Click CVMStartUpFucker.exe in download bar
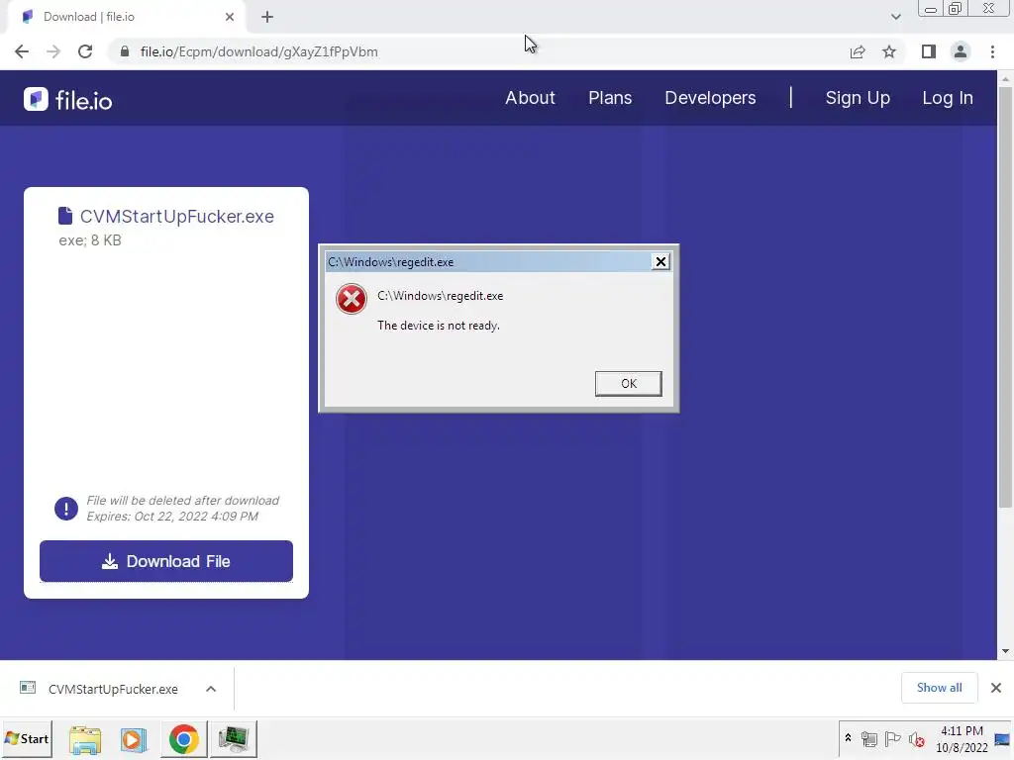This screenshot has width=1014, height=760. pos(113,689)
